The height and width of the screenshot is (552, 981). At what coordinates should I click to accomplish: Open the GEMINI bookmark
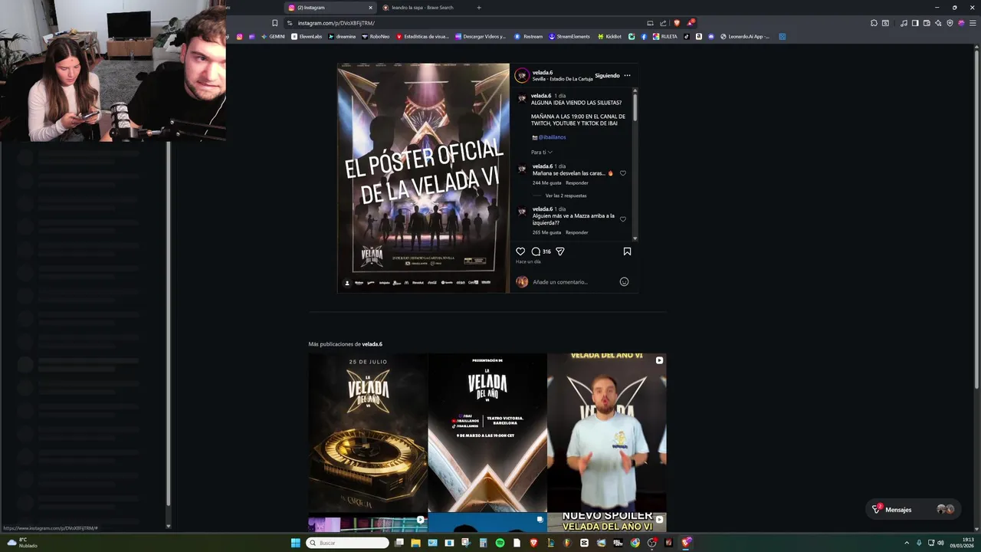273,36
